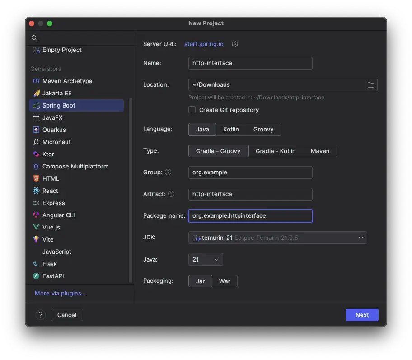
Task: Show help for Group field
Action: 168,173
